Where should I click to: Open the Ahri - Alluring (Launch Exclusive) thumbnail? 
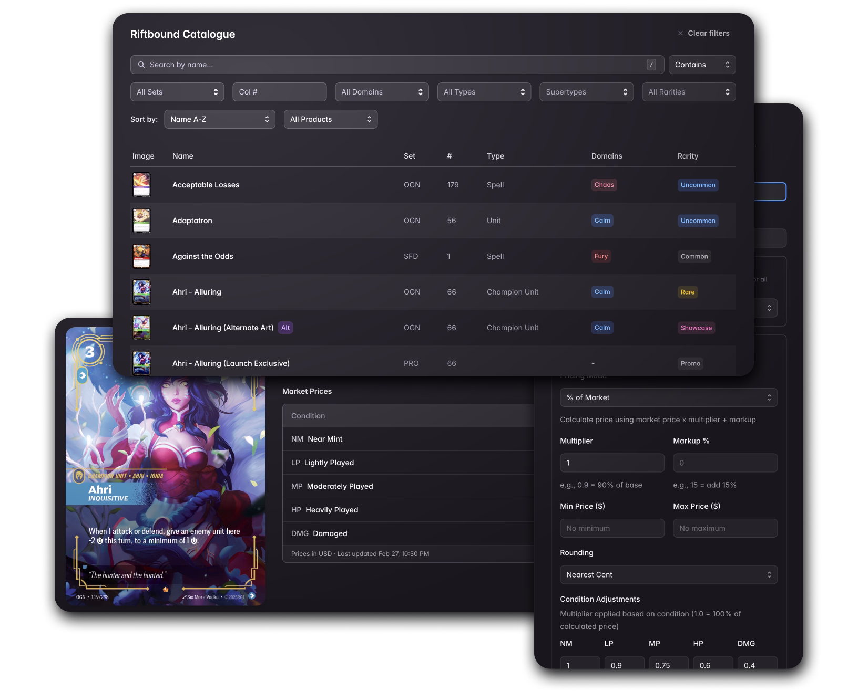[x=141, y=363]
